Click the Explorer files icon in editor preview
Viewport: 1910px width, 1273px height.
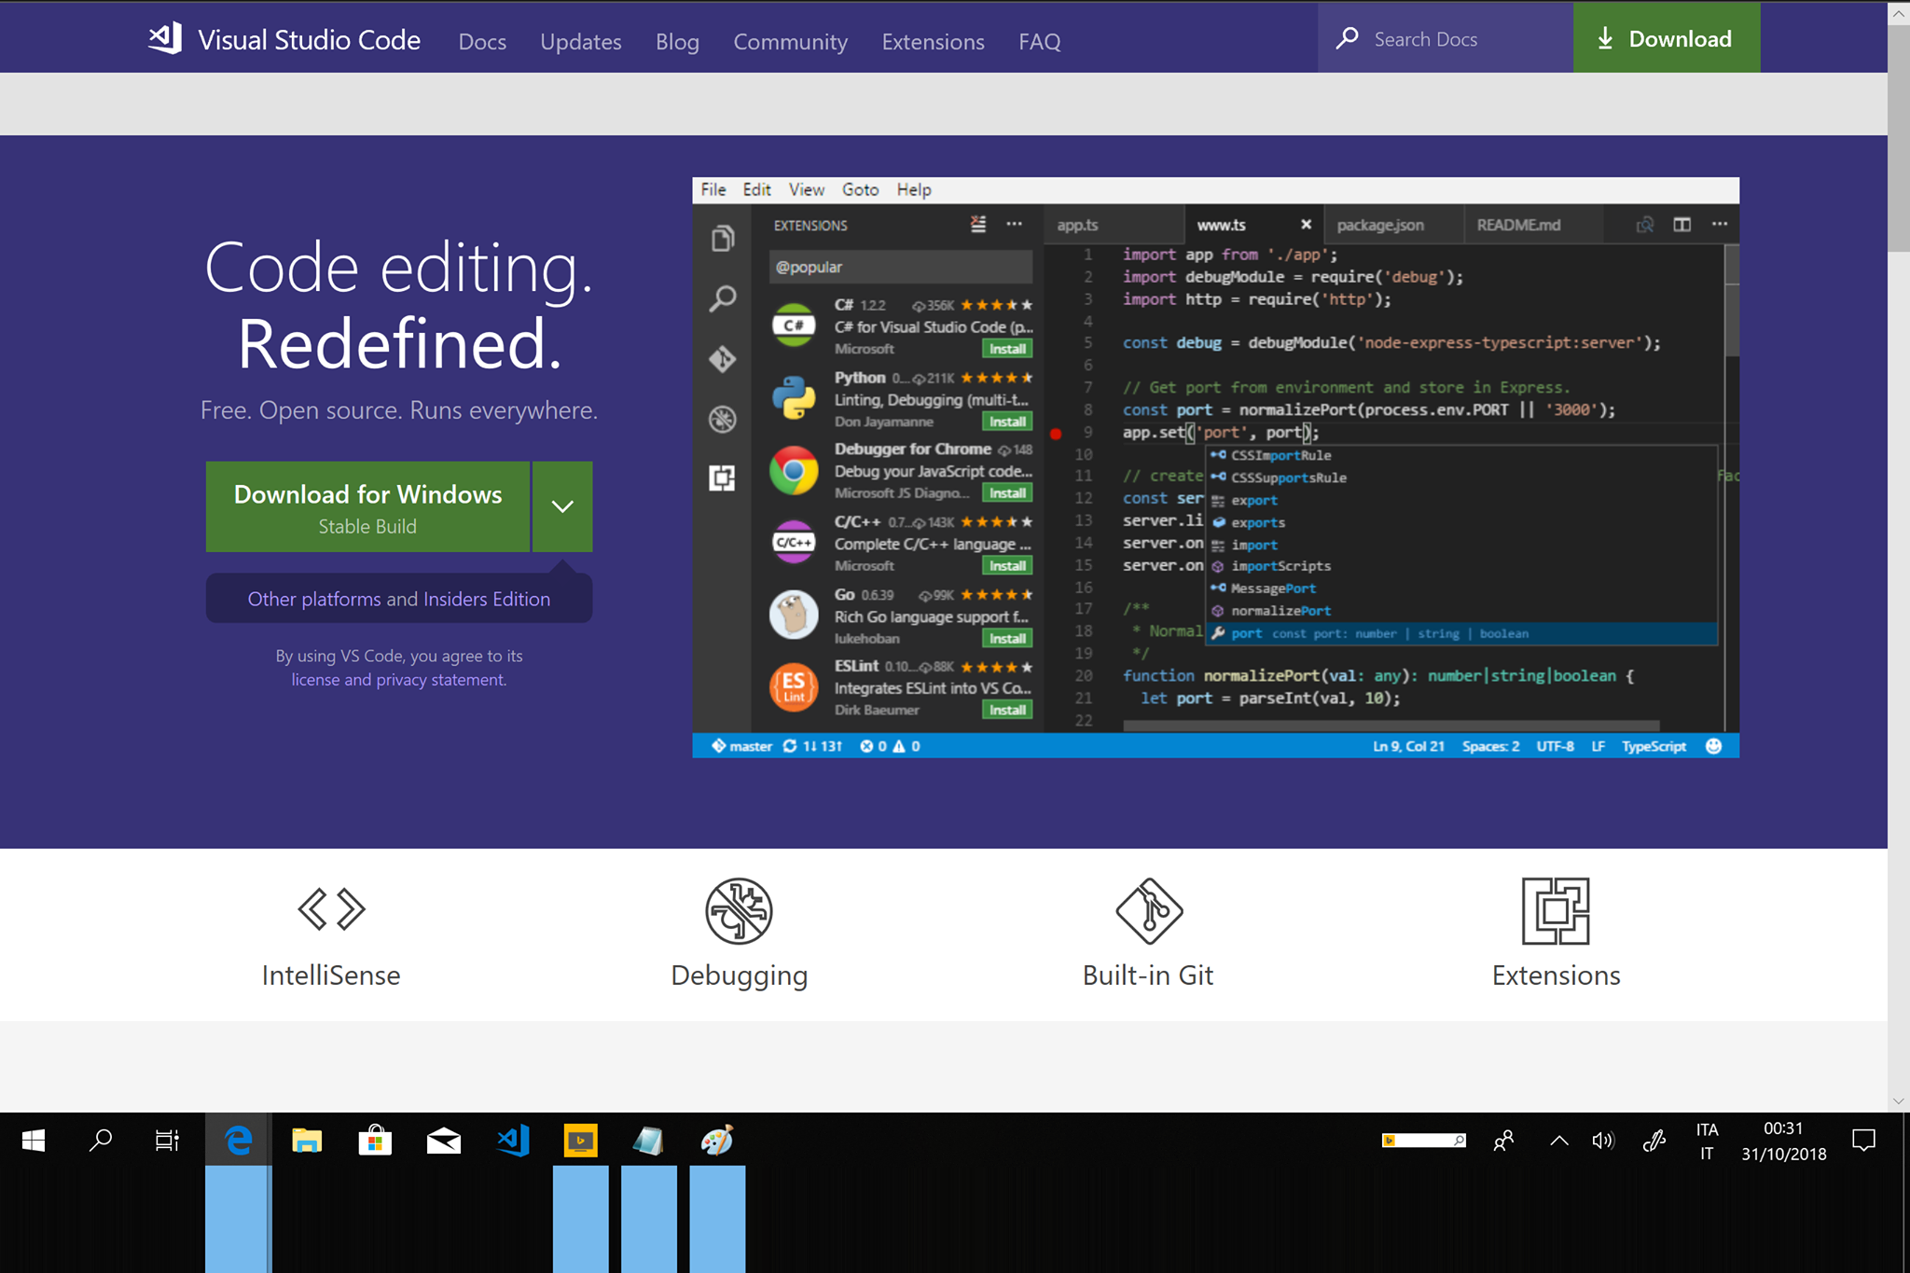(723, 239)
